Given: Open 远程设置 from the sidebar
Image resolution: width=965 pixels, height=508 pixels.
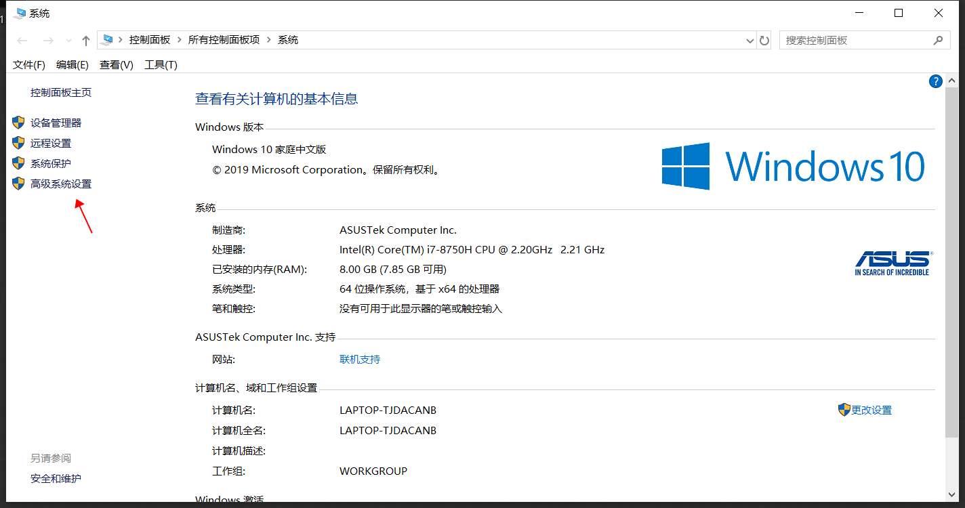Looking at the screenshot, I should [51, 143].
